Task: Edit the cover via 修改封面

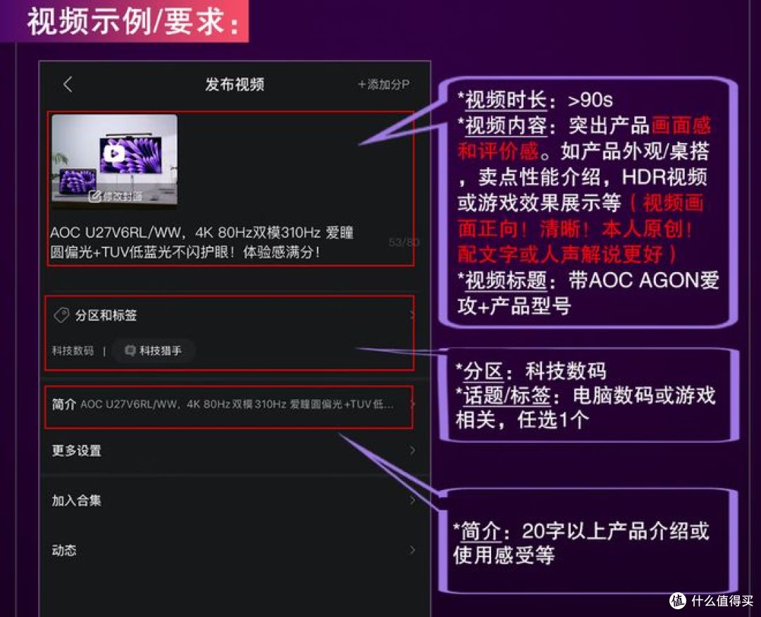Action: pyautogui.click(x=116, y=196)
